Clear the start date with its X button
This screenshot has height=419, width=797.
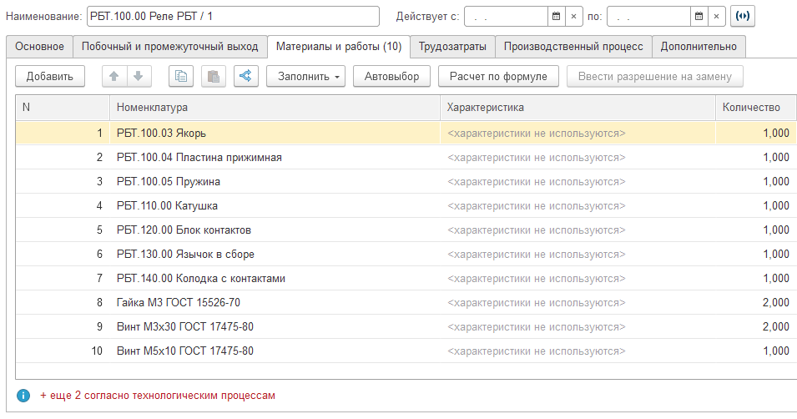(x=574, y=16)
